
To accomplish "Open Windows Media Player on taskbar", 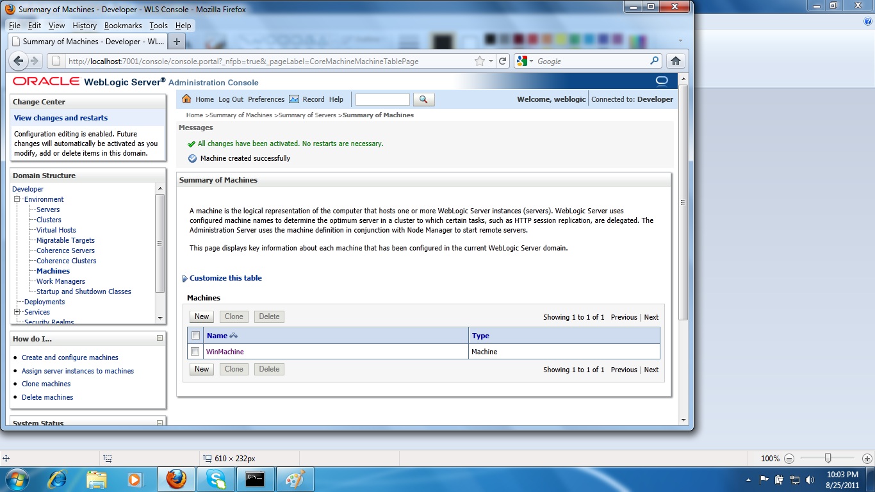I will [x=135, y=479].
